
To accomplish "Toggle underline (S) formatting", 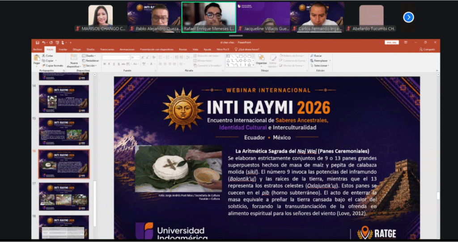I will (114, 64).
